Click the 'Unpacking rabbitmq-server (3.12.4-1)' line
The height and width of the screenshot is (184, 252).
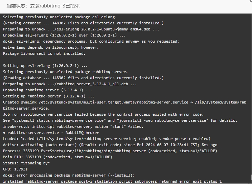47,90
